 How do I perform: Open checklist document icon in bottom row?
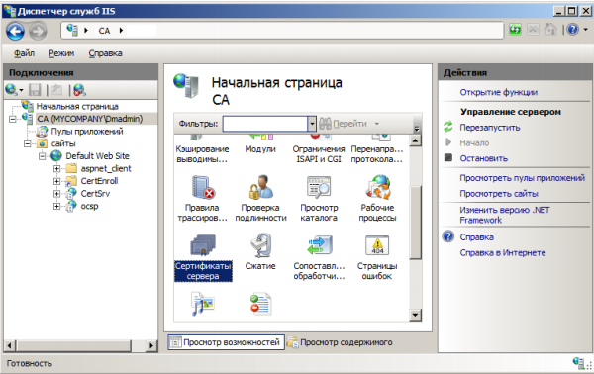pyautogui.click(x=260, y=304)
